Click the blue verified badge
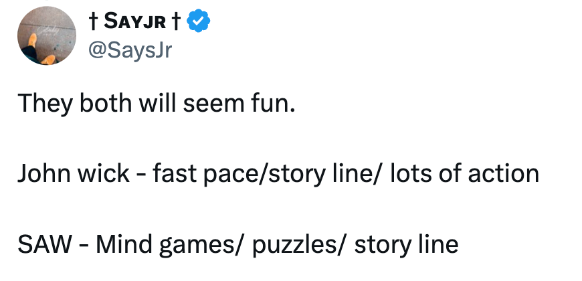The height and width of the screenshot is (281, 582). [199, 23]
